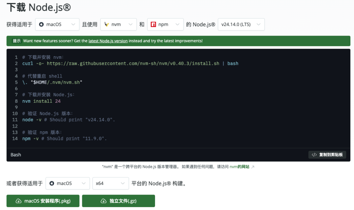This screenshot has height=210, width=354.
Task: Click chevron of the x64 dropdown
Action: point(123,184)
